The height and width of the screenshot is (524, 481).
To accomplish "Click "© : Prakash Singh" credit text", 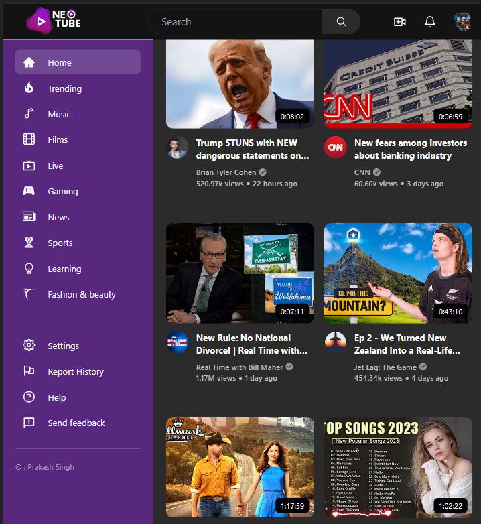I will coord(45,467).
